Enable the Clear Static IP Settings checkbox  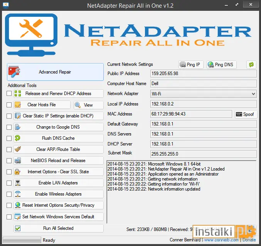[x=9, y=116]
